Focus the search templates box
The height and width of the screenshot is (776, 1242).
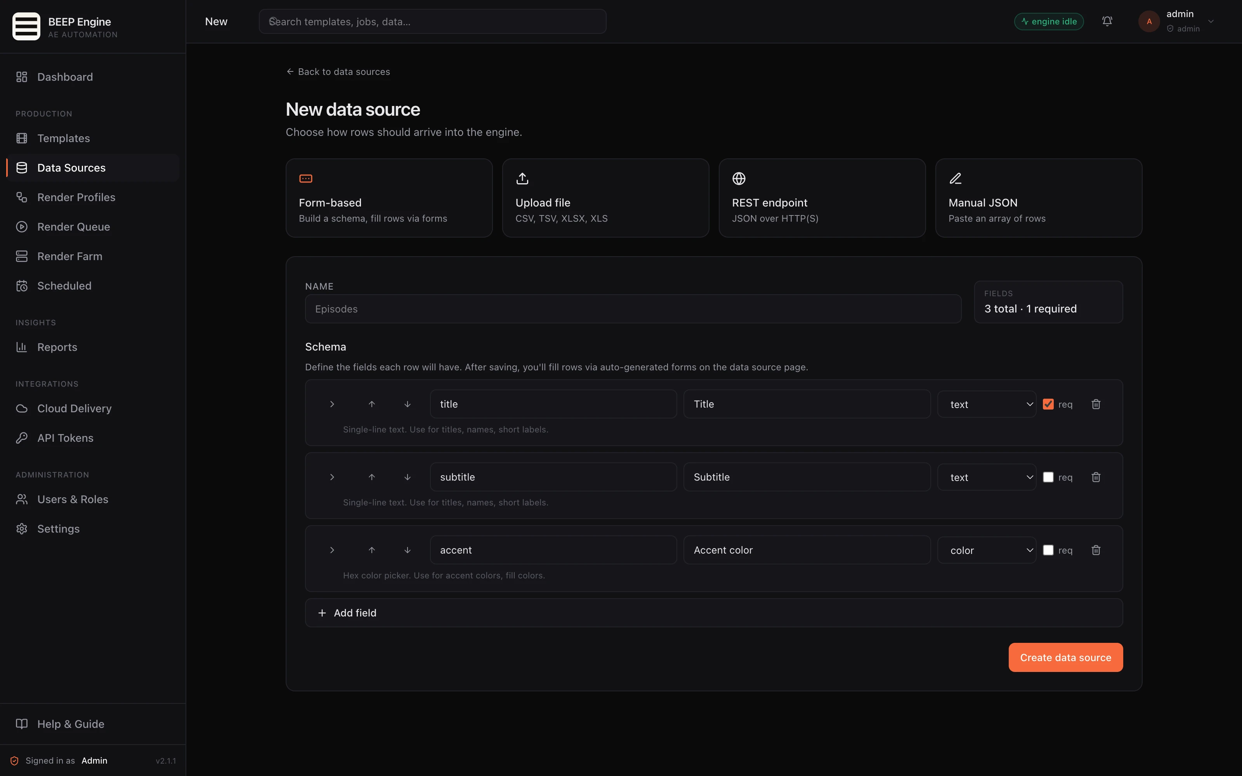click(x=432, y=22)
